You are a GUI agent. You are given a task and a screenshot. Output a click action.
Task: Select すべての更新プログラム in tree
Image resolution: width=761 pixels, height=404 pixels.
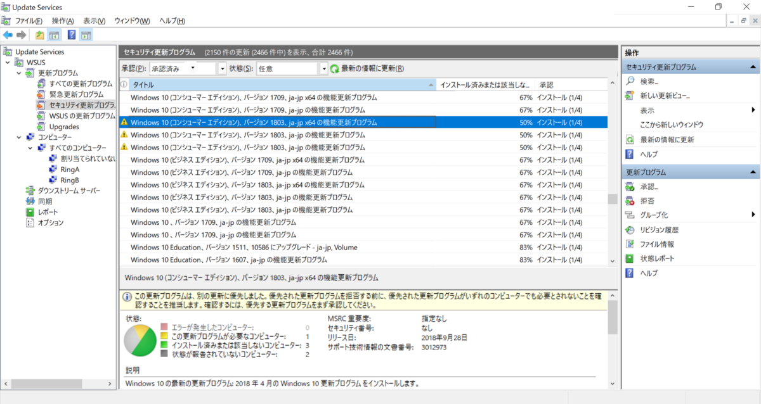click(x=81, y=84)
